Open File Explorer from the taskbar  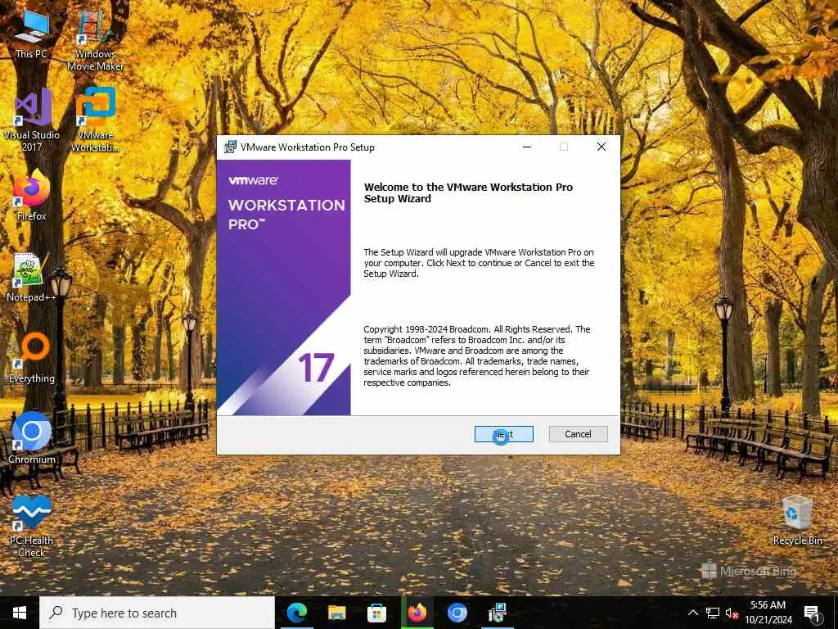click(336, 613)
